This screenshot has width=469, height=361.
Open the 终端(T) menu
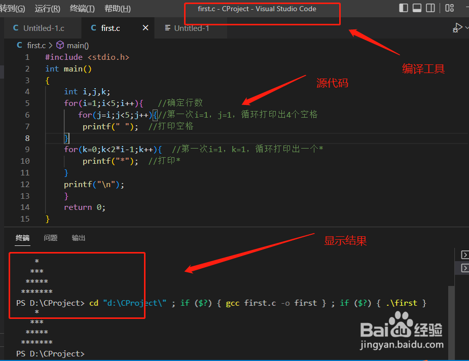coord(82,9)
